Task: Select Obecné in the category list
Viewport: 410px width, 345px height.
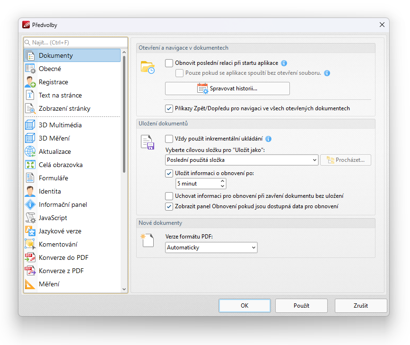Action: pyautogui.click(x=50, y=69)
